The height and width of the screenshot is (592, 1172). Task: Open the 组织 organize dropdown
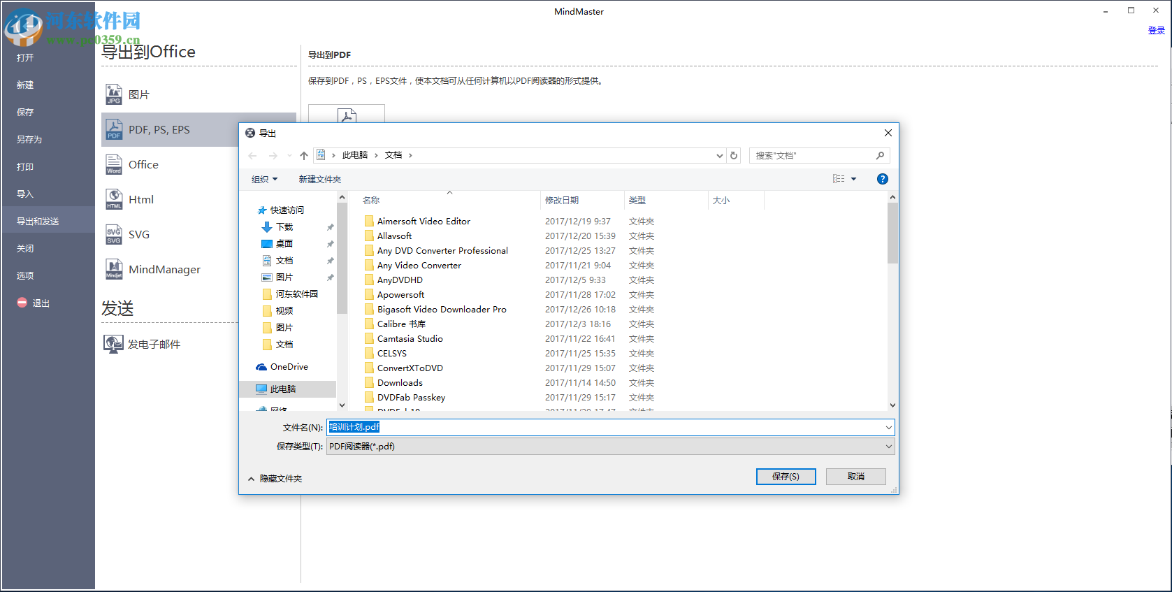264,179
